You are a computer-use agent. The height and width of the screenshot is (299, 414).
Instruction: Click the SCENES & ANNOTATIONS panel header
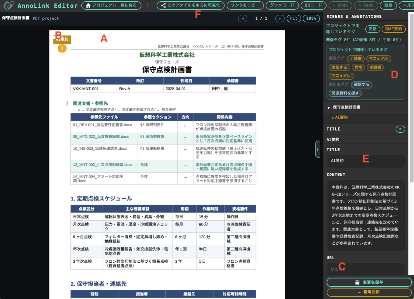354,17
